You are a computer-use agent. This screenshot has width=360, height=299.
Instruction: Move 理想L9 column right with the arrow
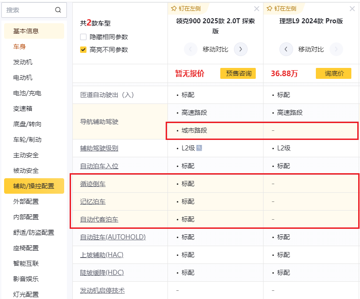pos(336,49)
